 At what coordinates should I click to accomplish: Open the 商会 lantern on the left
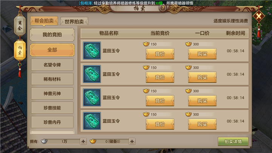pos(20,25)
